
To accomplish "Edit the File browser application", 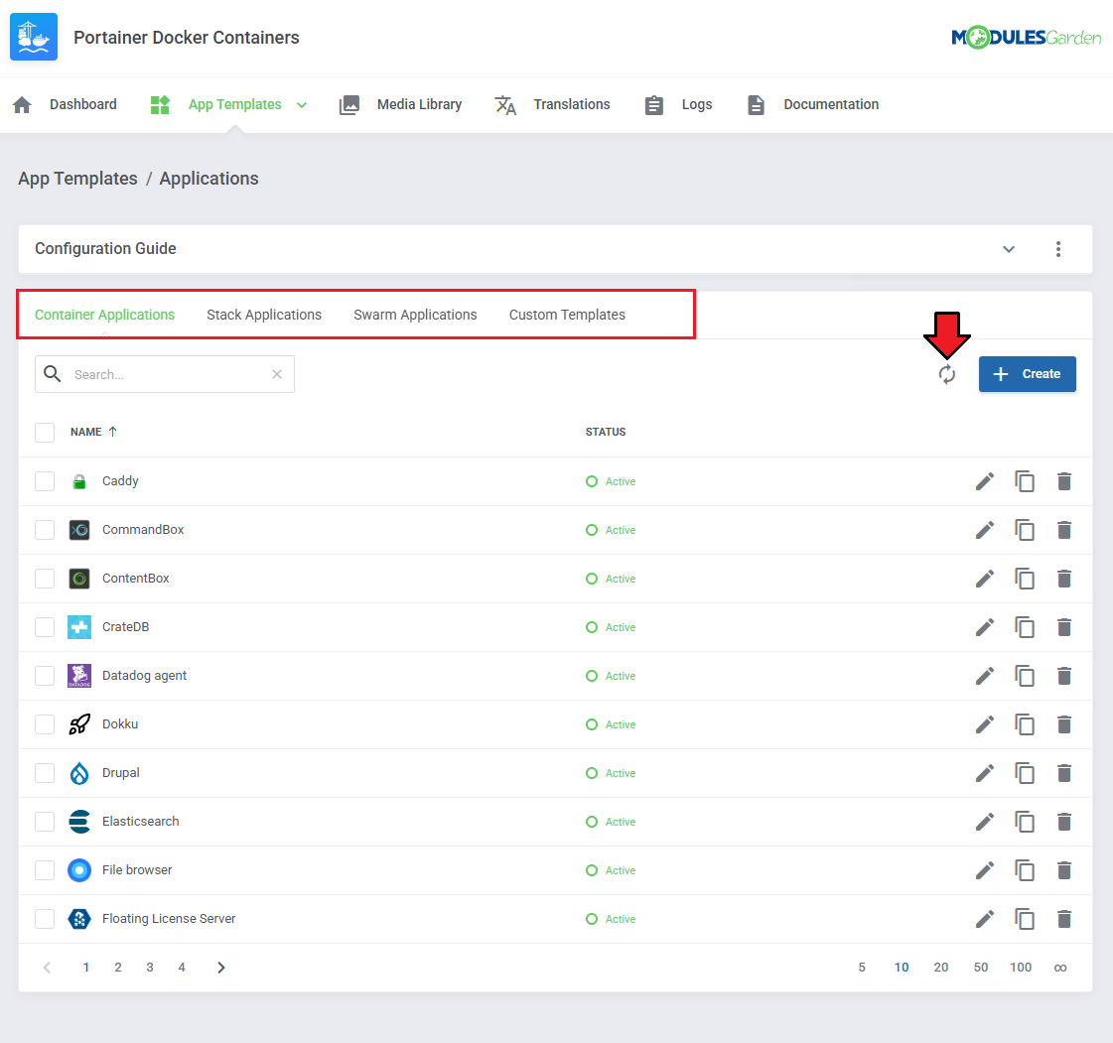I will tap(985, 870).
